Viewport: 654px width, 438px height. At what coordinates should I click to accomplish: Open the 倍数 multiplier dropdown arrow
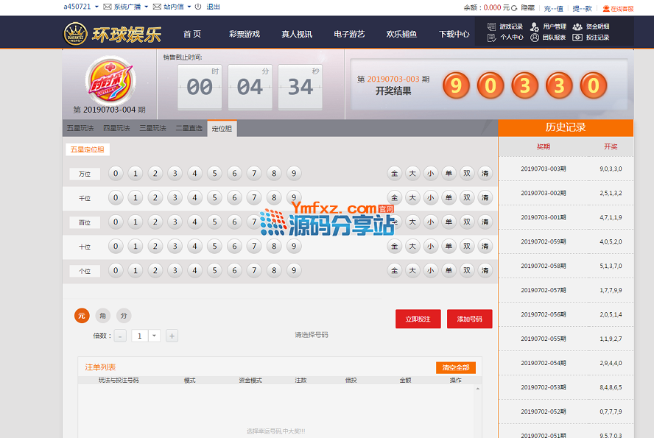(155, 336)
